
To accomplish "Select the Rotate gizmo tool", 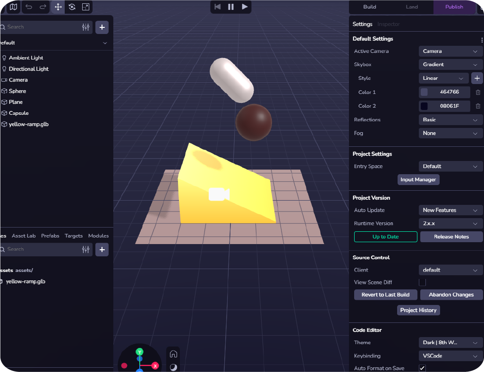I will [72, 7].
